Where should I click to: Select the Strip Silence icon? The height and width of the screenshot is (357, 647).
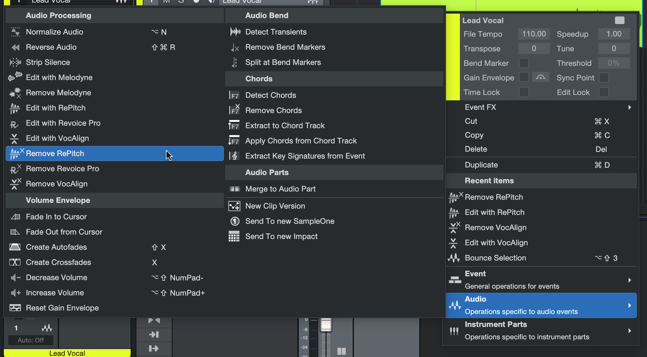pos(15,62)
